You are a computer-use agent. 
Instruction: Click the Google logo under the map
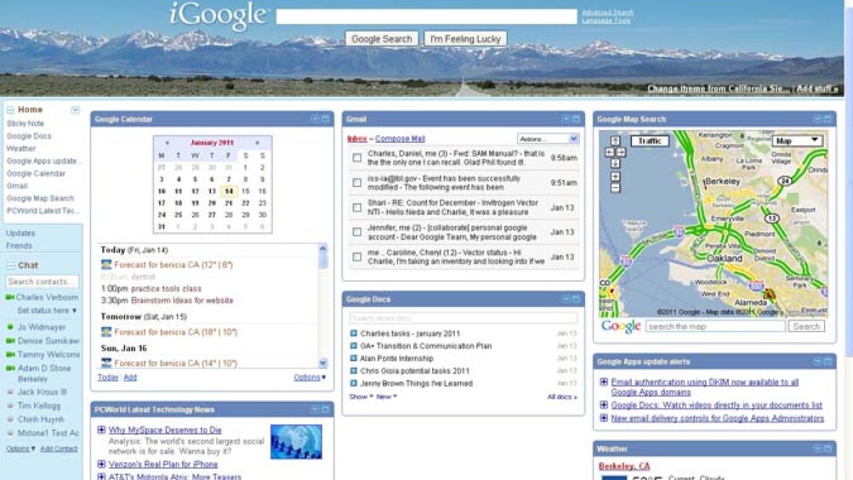[621, 326]
